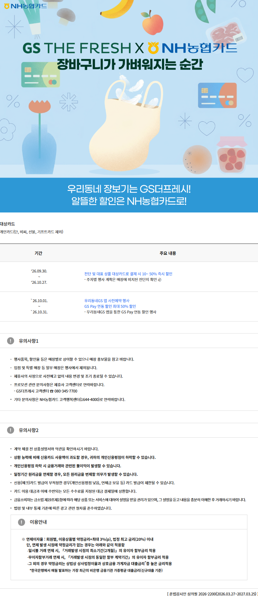258x606 pixels.
Task: Click the 이용안내 box heading
Action: [x=38, y=522]
